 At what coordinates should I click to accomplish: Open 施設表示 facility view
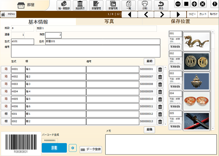80,6
